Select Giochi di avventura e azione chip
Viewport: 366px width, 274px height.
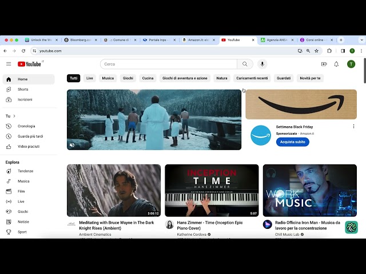185,78
